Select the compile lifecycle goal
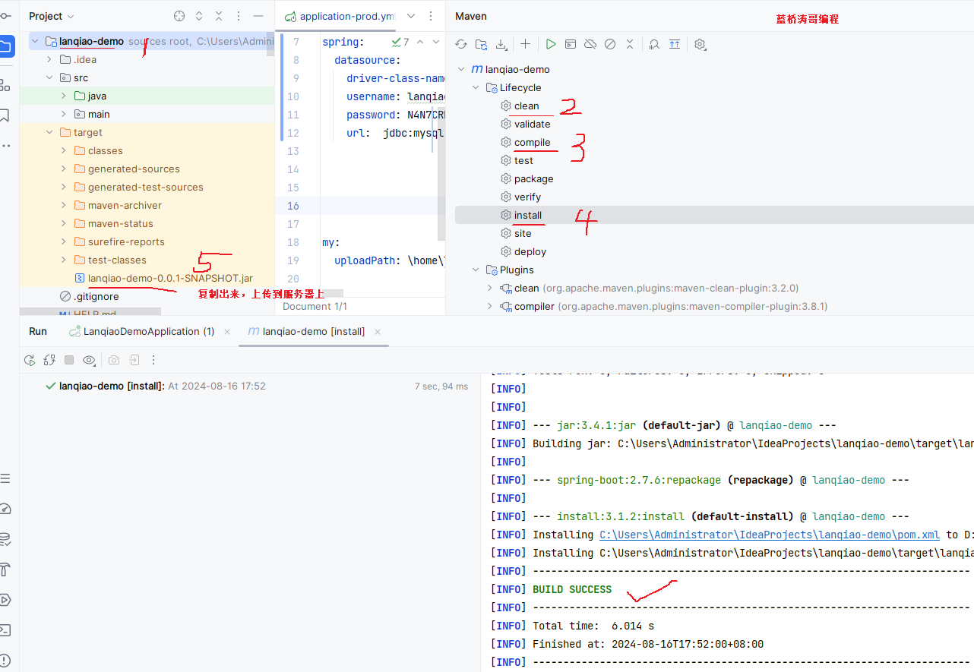Image resolution: width=974 pixels, height=672 pixels. [532, 142]
